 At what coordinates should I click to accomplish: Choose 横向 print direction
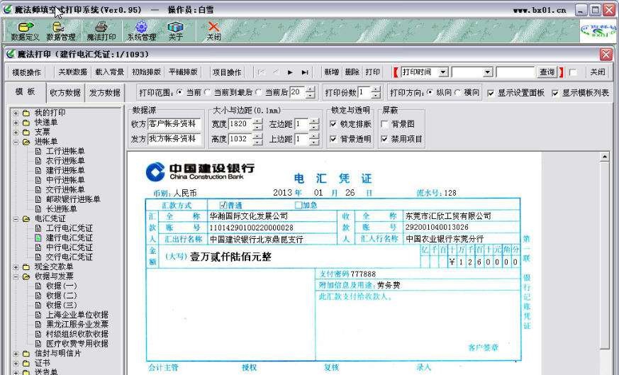pos(458,92)
